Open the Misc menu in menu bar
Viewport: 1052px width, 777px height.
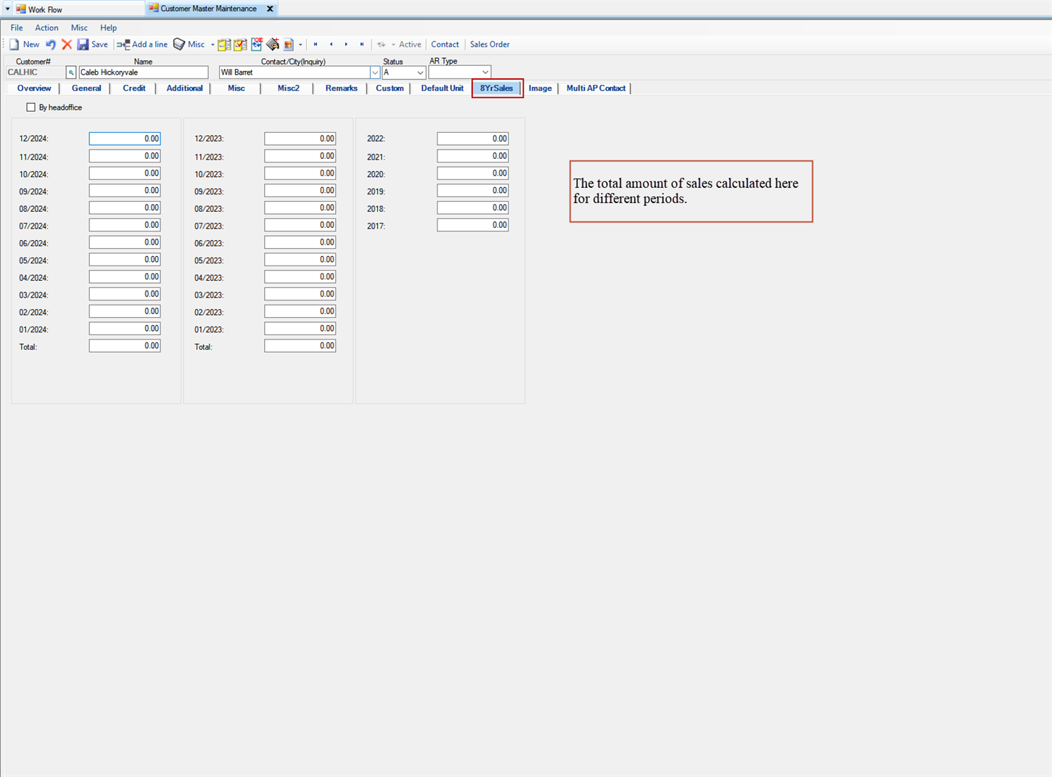pos(79,28)
